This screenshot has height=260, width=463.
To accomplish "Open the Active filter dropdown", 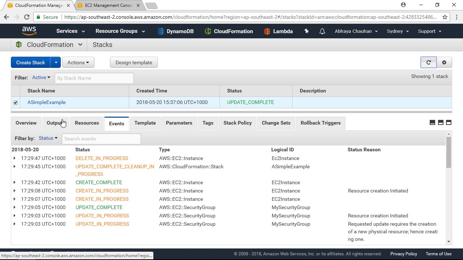I will coord(41,78).
